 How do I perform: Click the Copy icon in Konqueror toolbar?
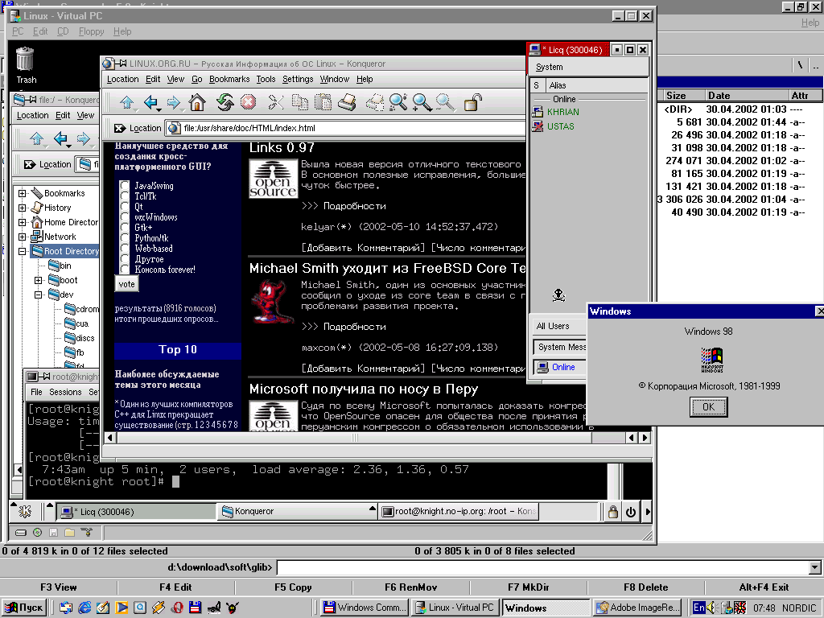(300, 102)
